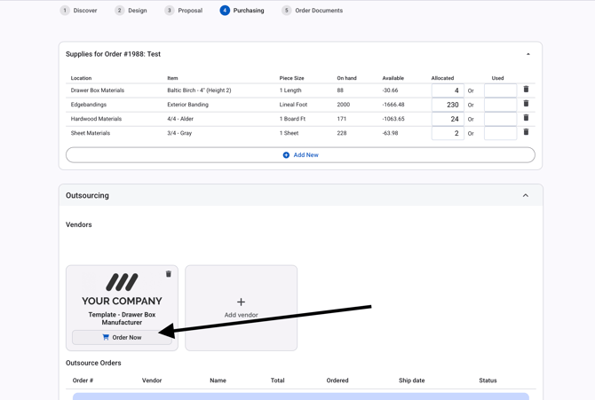Click the Sheet Materials location cell

[x=91, y=133]
